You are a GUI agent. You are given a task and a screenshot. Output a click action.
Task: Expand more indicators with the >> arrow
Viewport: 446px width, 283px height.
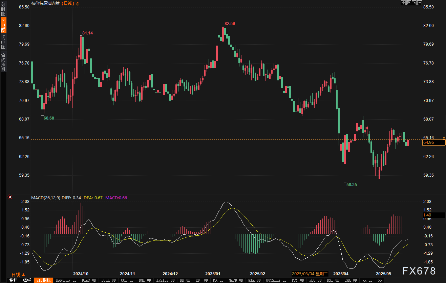(380, 280)
